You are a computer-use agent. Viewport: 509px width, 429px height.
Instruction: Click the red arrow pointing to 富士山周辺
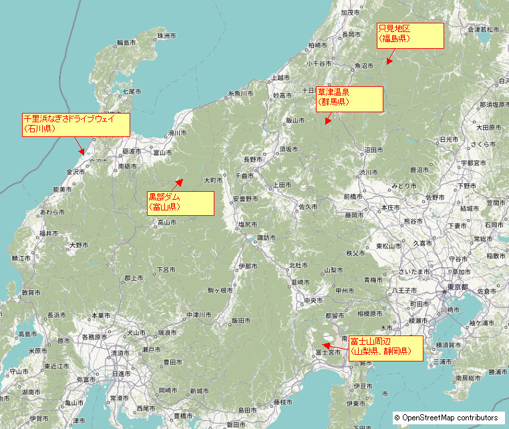325,346
